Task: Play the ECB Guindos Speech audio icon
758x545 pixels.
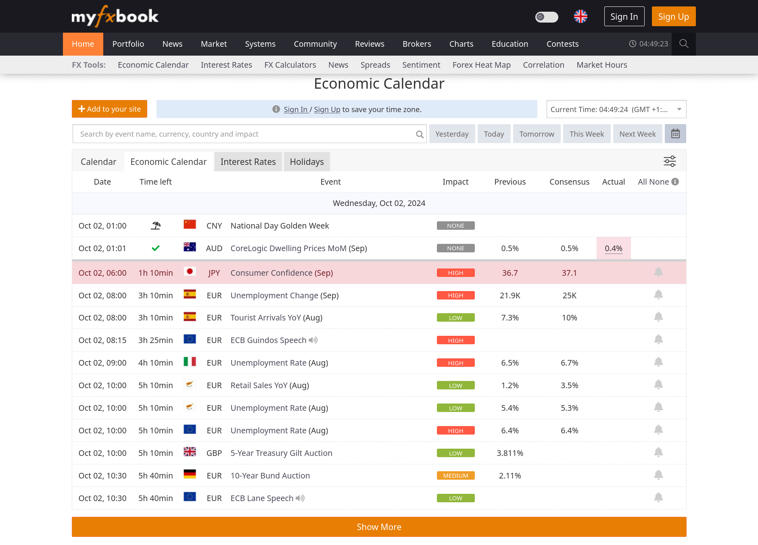Action: (x=313, y=340)
